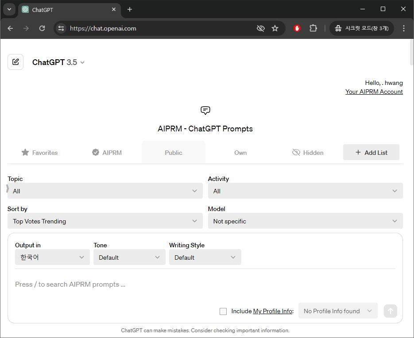Expand the Topic dropdown
The image size is (414, 338).
click(x=105, y=191)
